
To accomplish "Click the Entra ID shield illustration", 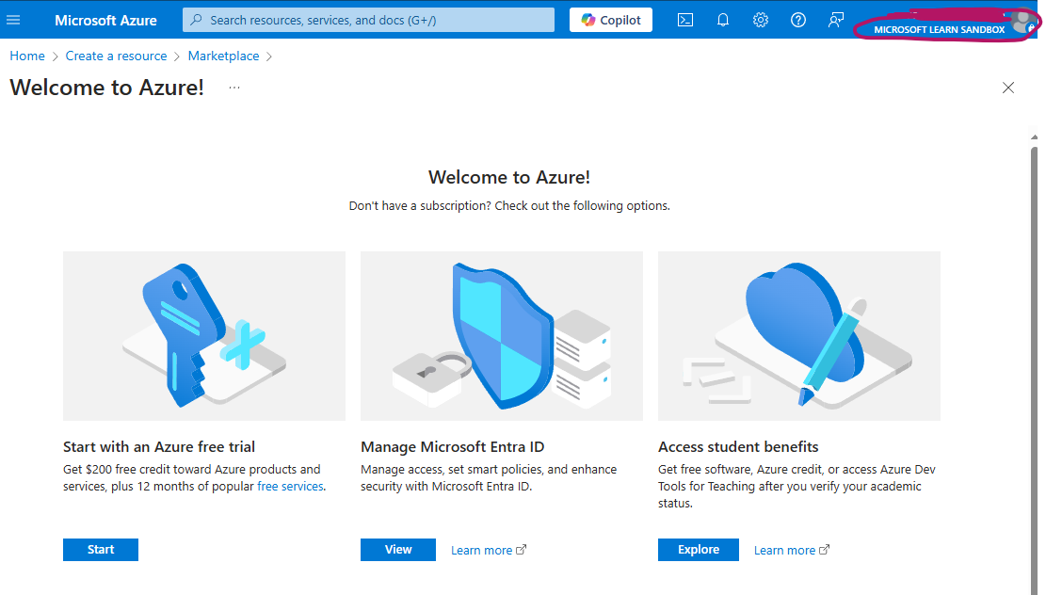I will [502, 336].
